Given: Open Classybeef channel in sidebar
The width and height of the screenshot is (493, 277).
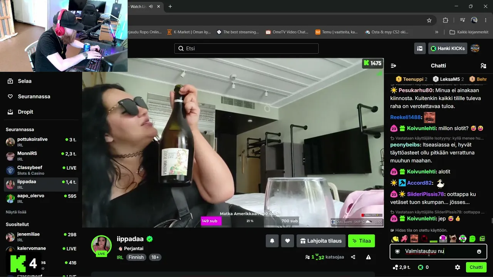Looking at the screenshot, I should point(41,170).
